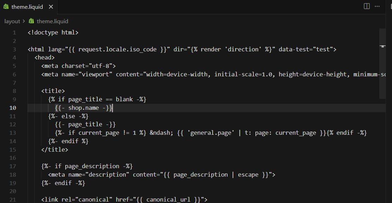Click the Shopify icon on theme.liquid tab
This screenshot has width=392, height=203.
point(6,7)
